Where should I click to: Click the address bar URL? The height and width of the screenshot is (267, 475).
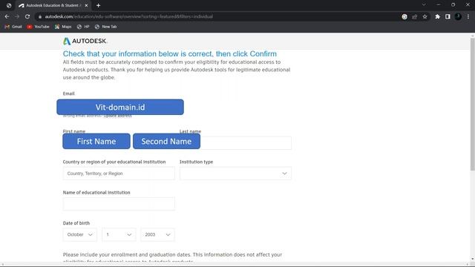pos(128,16)
